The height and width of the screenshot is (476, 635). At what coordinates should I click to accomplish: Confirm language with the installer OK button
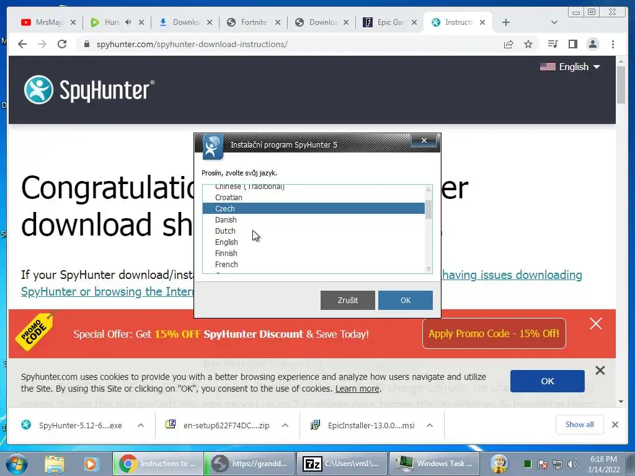point(406,301)
